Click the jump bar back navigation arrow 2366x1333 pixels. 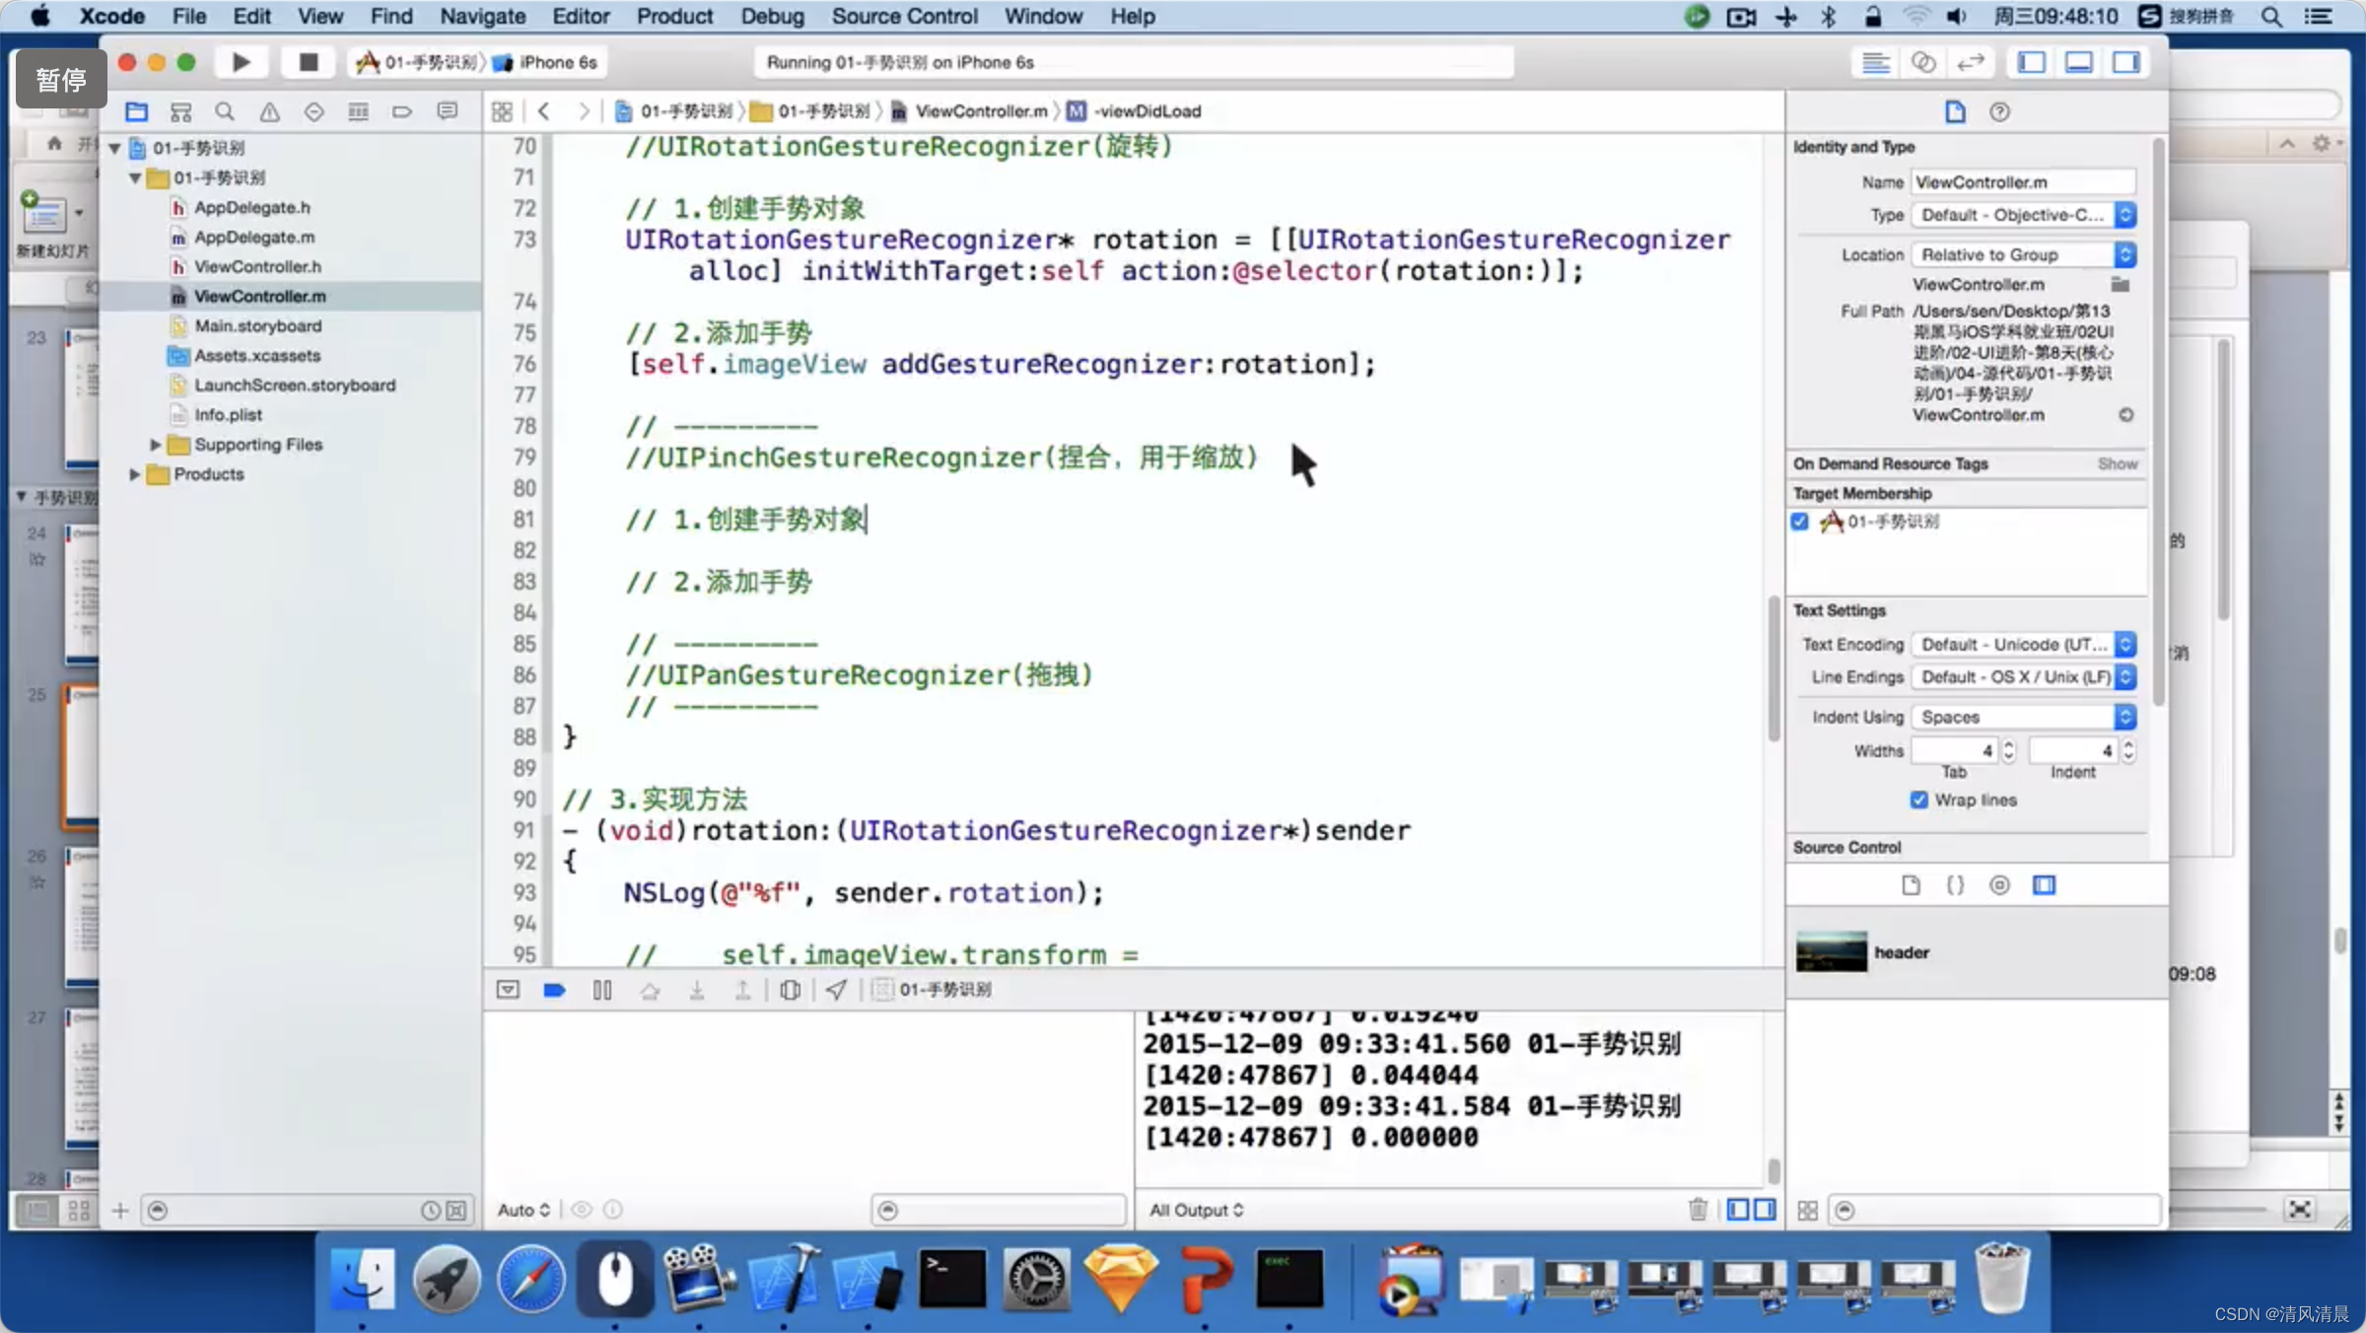(x=544, y=108)
